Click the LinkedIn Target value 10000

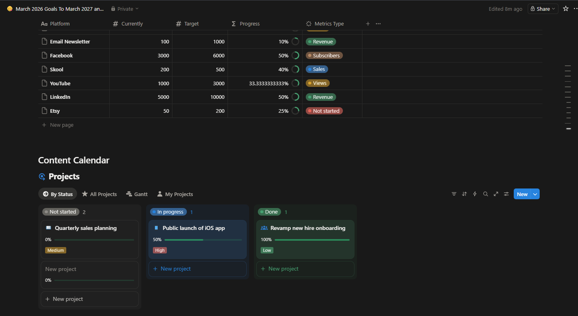click(x=218, y=97)
